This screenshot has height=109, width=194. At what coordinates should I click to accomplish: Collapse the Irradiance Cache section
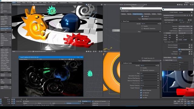pos(122,63)
